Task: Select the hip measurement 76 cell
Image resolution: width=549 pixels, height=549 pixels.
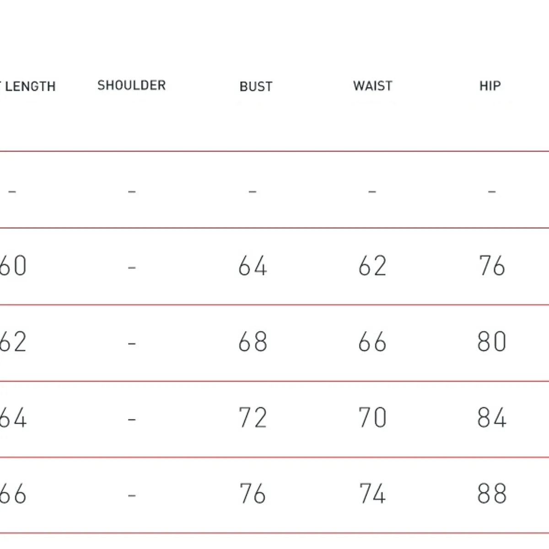Action: point(492,266)
